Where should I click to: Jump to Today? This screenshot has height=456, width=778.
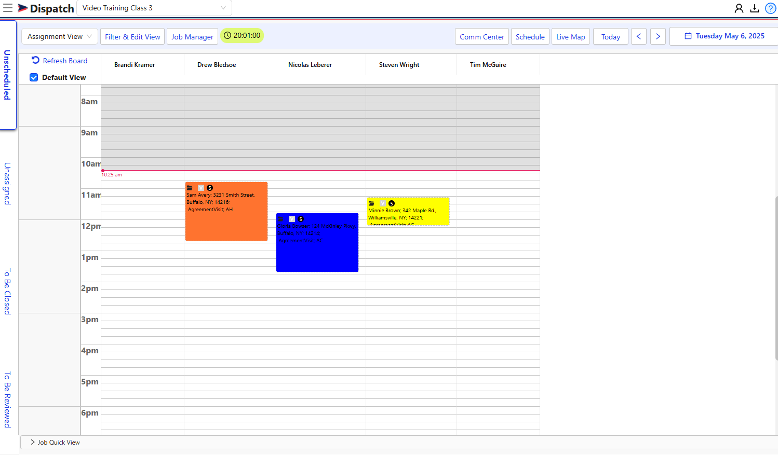pyautogui.click(x=611, y=36)
